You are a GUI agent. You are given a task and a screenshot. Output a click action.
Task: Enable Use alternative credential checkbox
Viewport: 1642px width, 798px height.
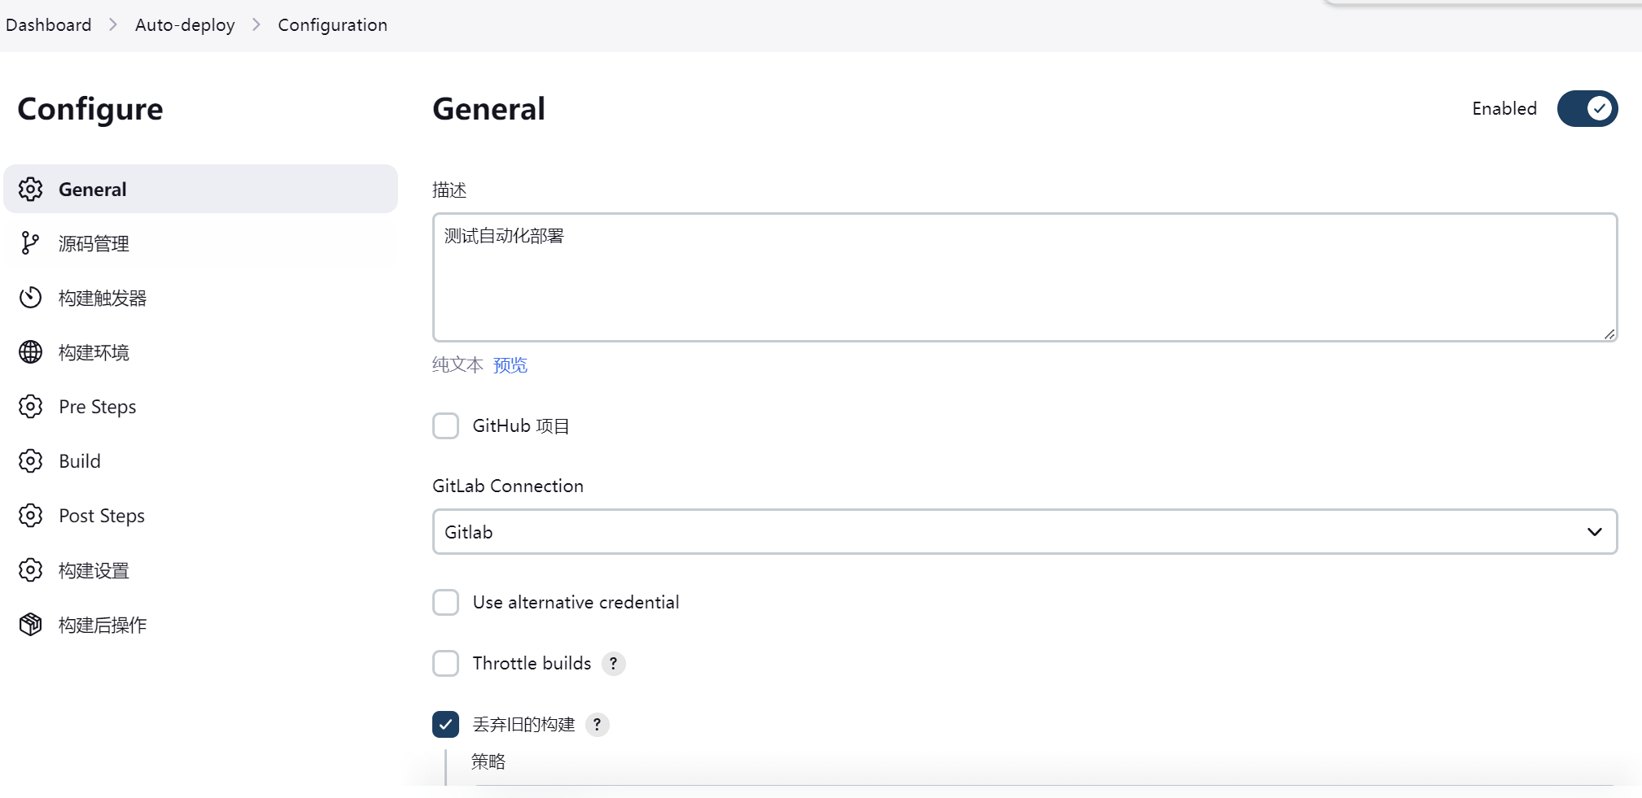446,603
